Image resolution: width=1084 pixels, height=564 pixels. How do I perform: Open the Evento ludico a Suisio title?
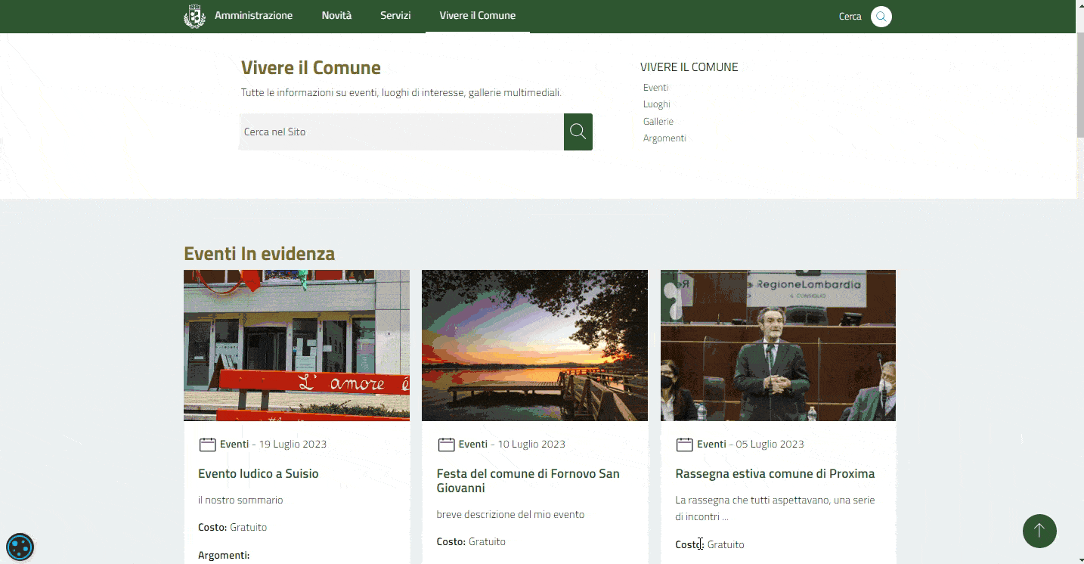pyautogui.click(x=258, y=474)
